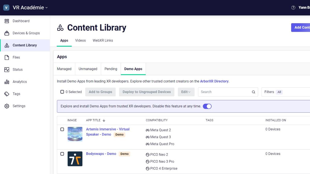Open the VR Académie organization dropdown
The image size is (310, 174).
tap(30, 8)
